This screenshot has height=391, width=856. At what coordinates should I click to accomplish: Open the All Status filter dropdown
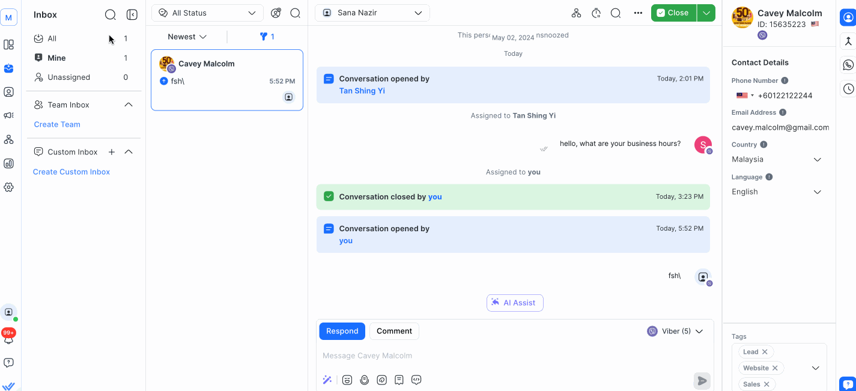click(207, 13)
